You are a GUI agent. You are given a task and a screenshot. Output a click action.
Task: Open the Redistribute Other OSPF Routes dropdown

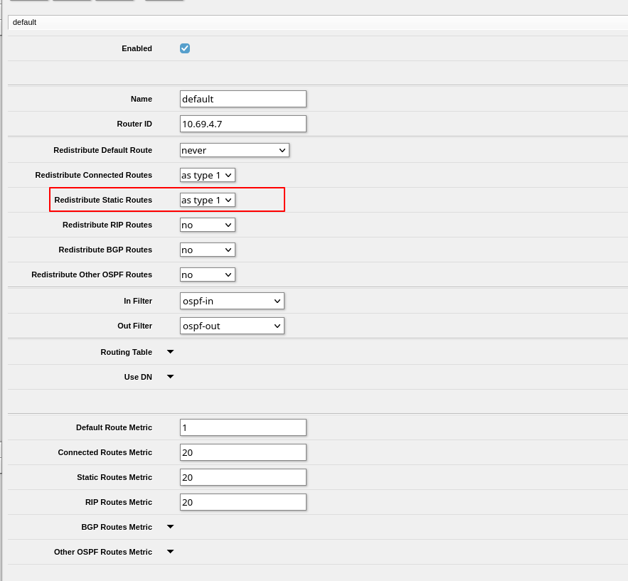208,274
